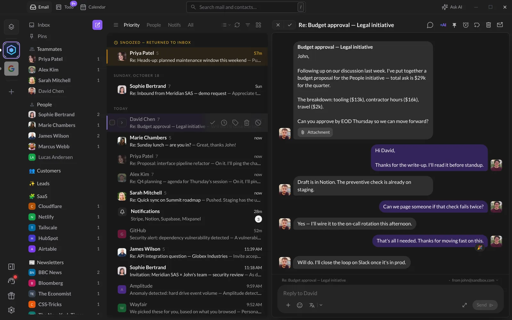
Task: Open the Marie Chambers Sunday lunch email
Action: (x=187, y=141)
